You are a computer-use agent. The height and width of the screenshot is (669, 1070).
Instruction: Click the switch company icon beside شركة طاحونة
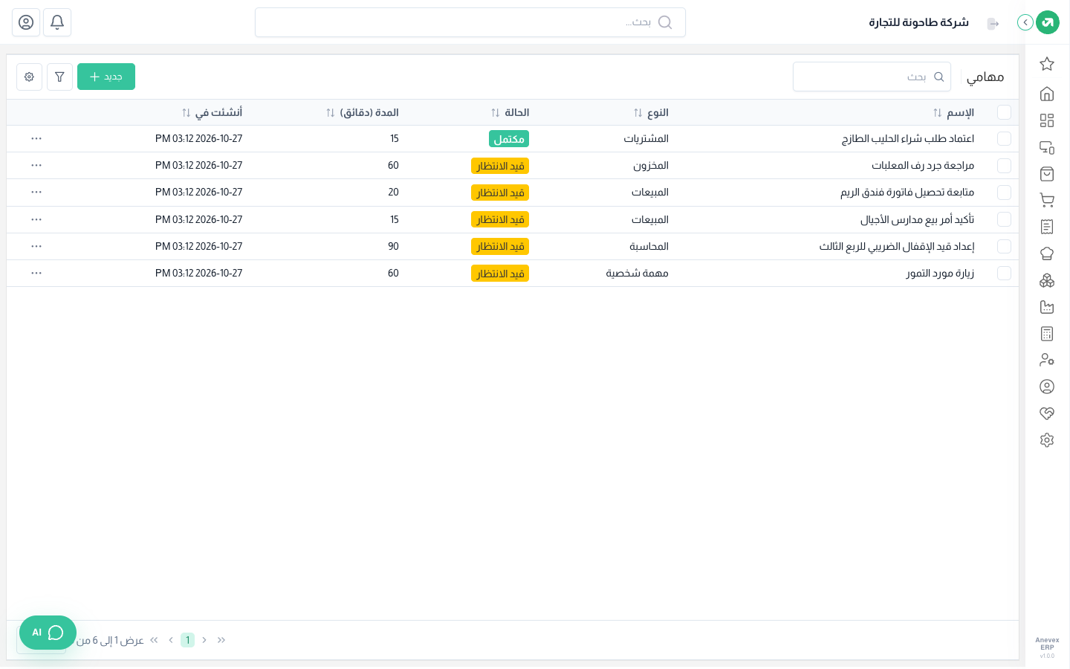(993, 24)
